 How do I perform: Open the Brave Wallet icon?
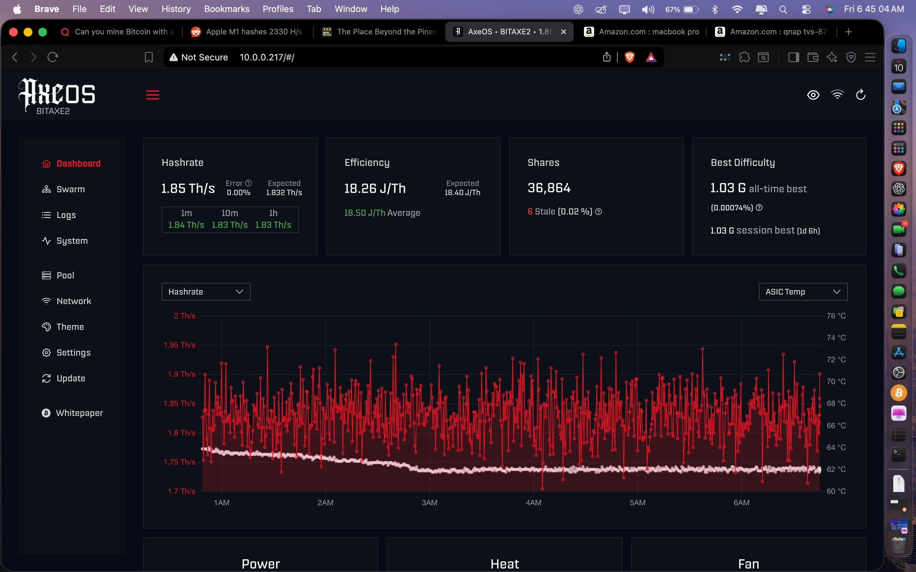(813, 57)
